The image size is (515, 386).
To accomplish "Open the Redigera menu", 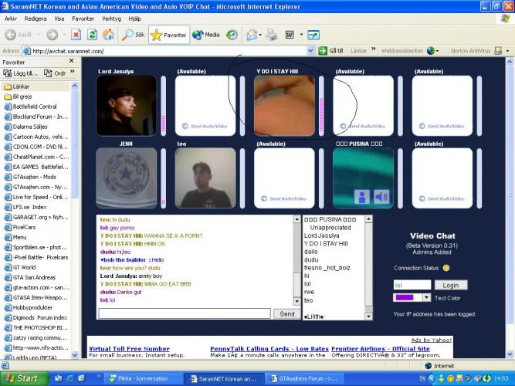I will click(x=35, y=18).
